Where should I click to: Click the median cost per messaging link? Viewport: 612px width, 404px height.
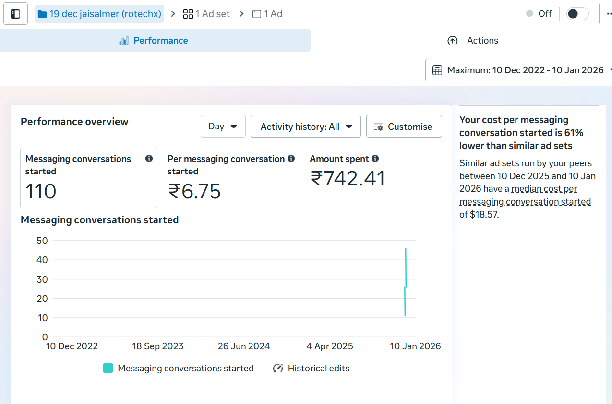[525, 196]
